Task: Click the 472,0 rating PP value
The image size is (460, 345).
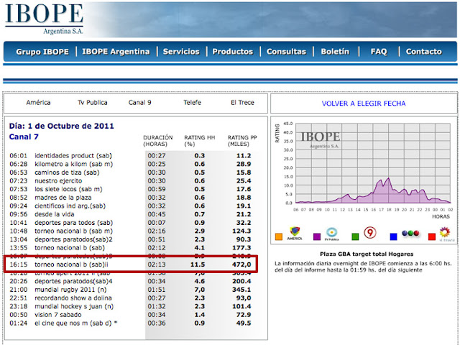Action: click(x=241, y=264)
